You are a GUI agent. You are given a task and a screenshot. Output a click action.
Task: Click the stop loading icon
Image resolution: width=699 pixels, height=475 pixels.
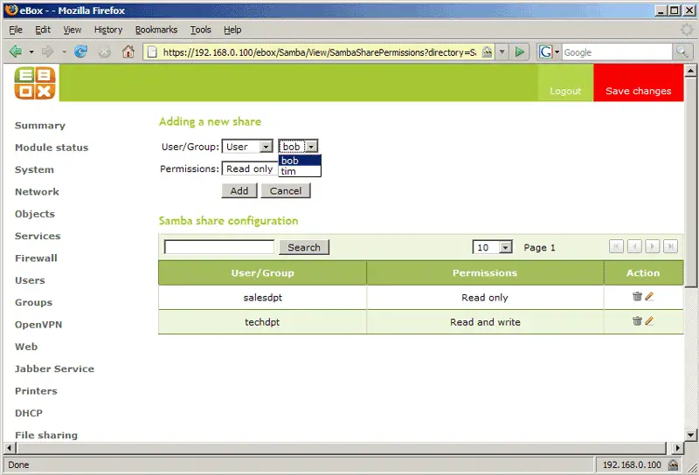click(x=104, y=52)
